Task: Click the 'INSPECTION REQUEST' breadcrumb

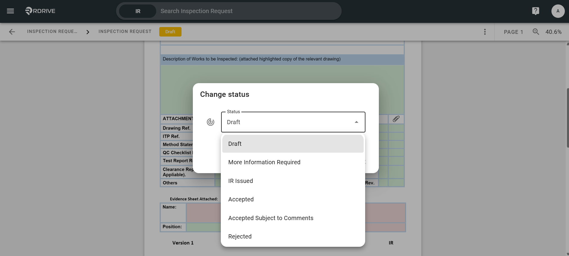Action: (125, 31)
